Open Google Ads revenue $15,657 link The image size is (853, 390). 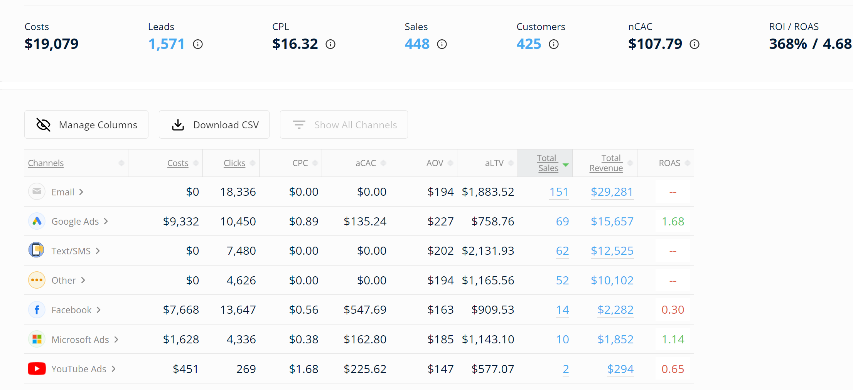(x=612, y=222)
